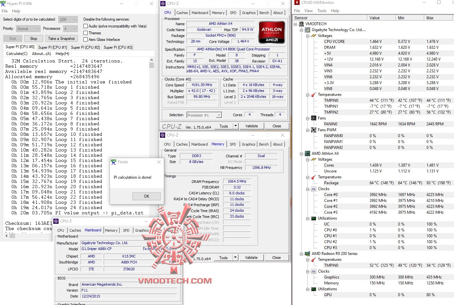Collapse the Fans PWM tree node
Viewport: 454px width, 305px height.
(308, 130)
